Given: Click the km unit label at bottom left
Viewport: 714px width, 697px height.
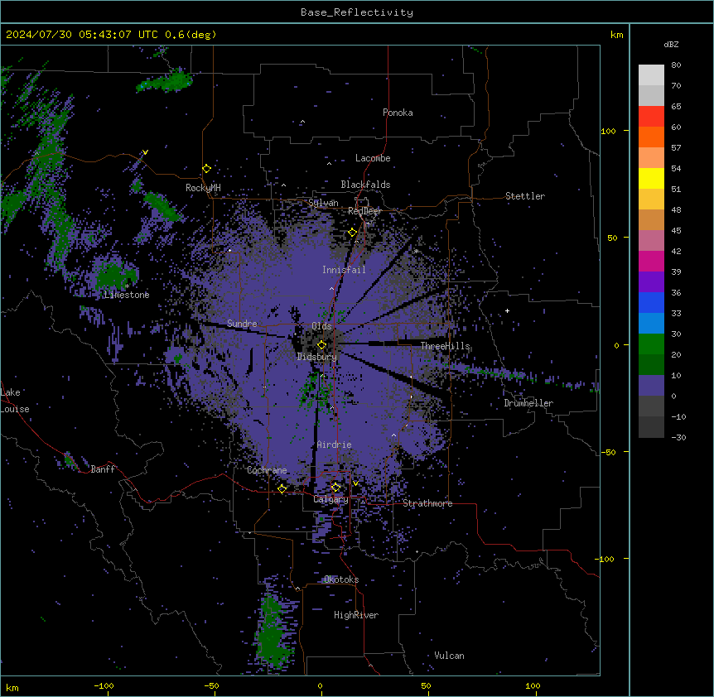Looking at the screenshot, I should click(12, 687).
